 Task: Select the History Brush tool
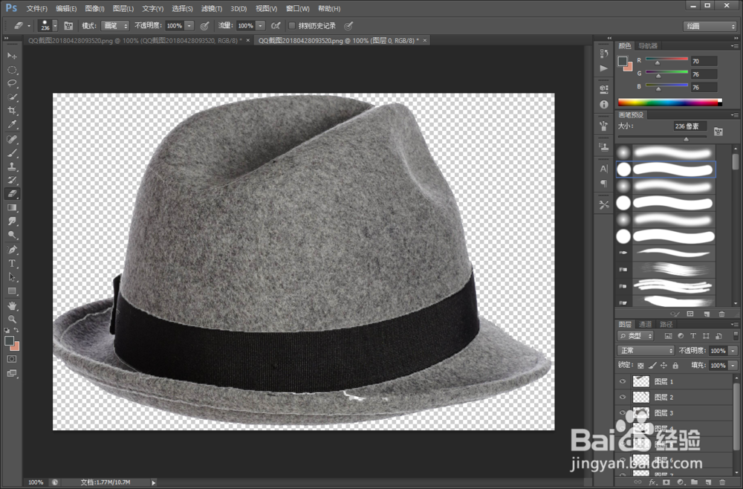(12, 181)
